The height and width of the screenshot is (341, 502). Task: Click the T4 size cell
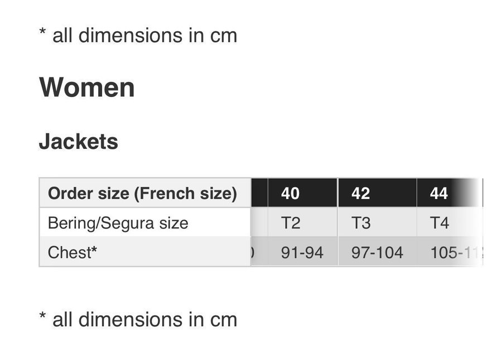click(450, 222)
